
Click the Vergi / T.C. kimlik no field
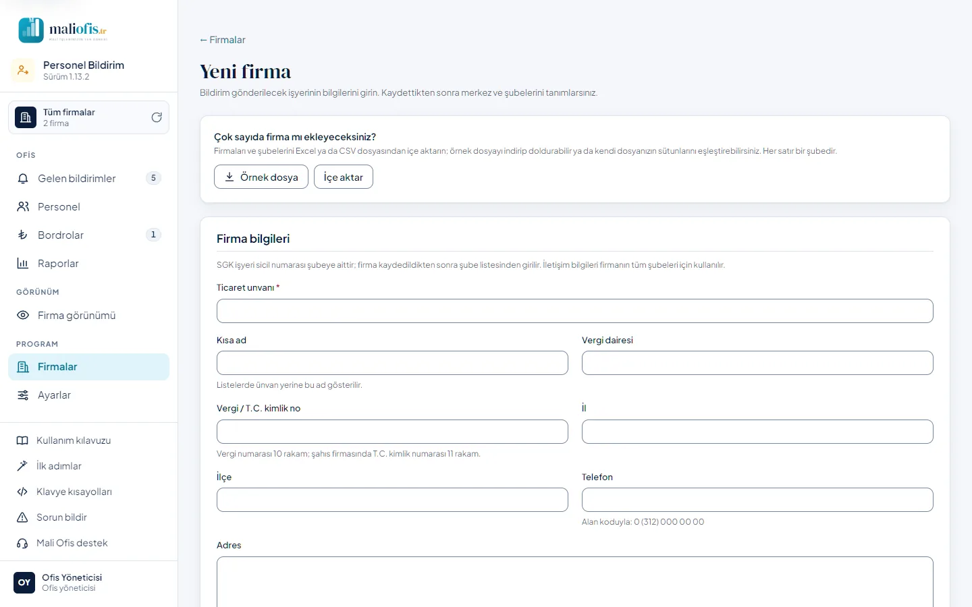click(392, 432)
